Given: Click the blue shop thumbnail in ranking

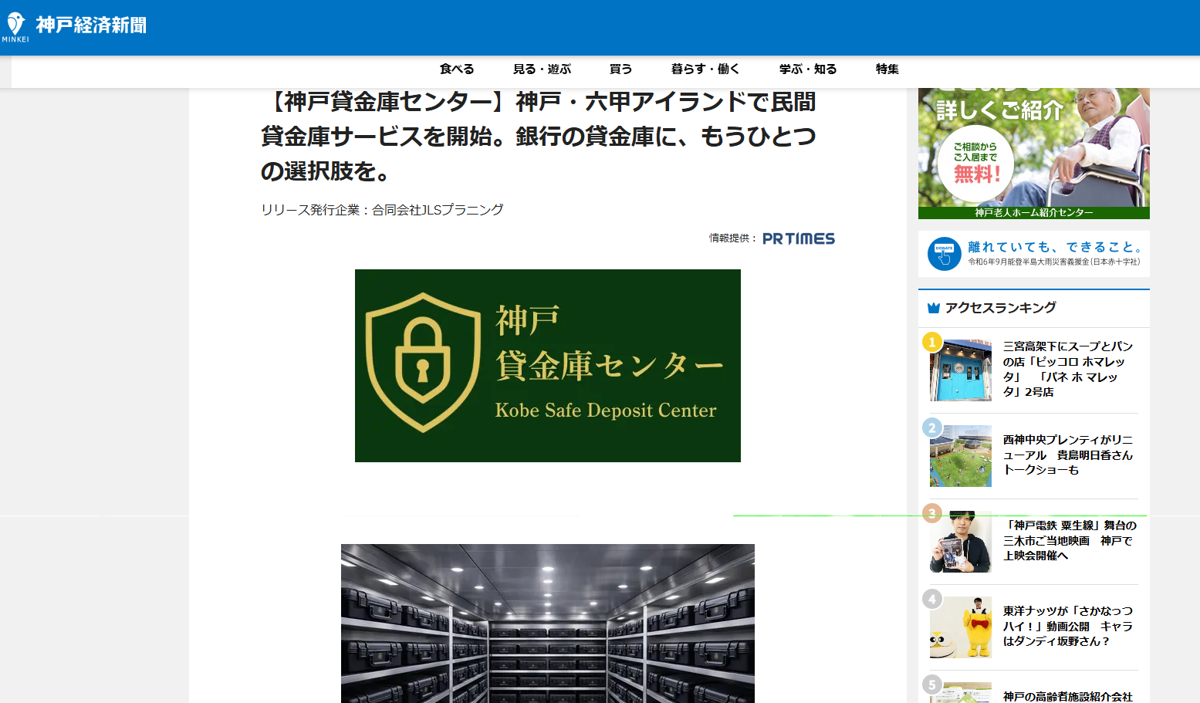Looking at the screenshot, I should [x=959, y=370].
